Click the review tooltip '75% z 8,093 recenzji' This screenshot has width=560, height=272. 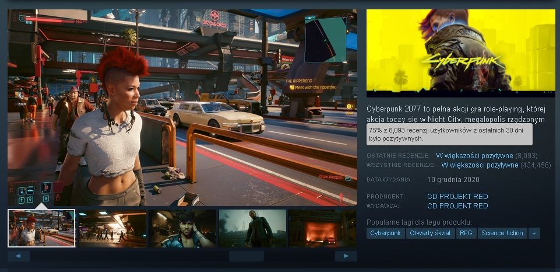point(449,135)
